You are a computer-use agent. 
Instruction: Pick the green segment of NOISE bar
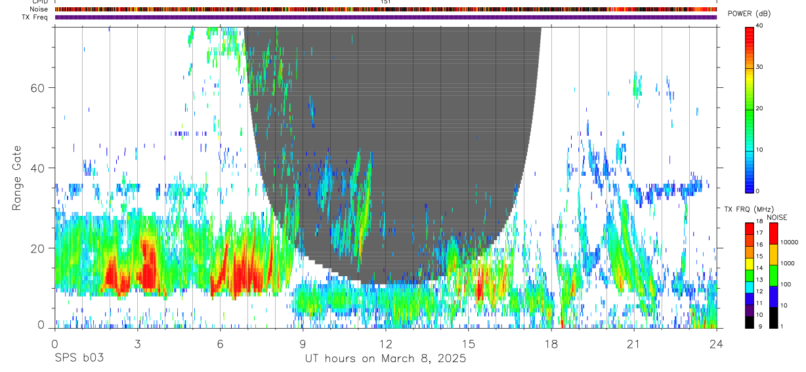coord(773,276)
